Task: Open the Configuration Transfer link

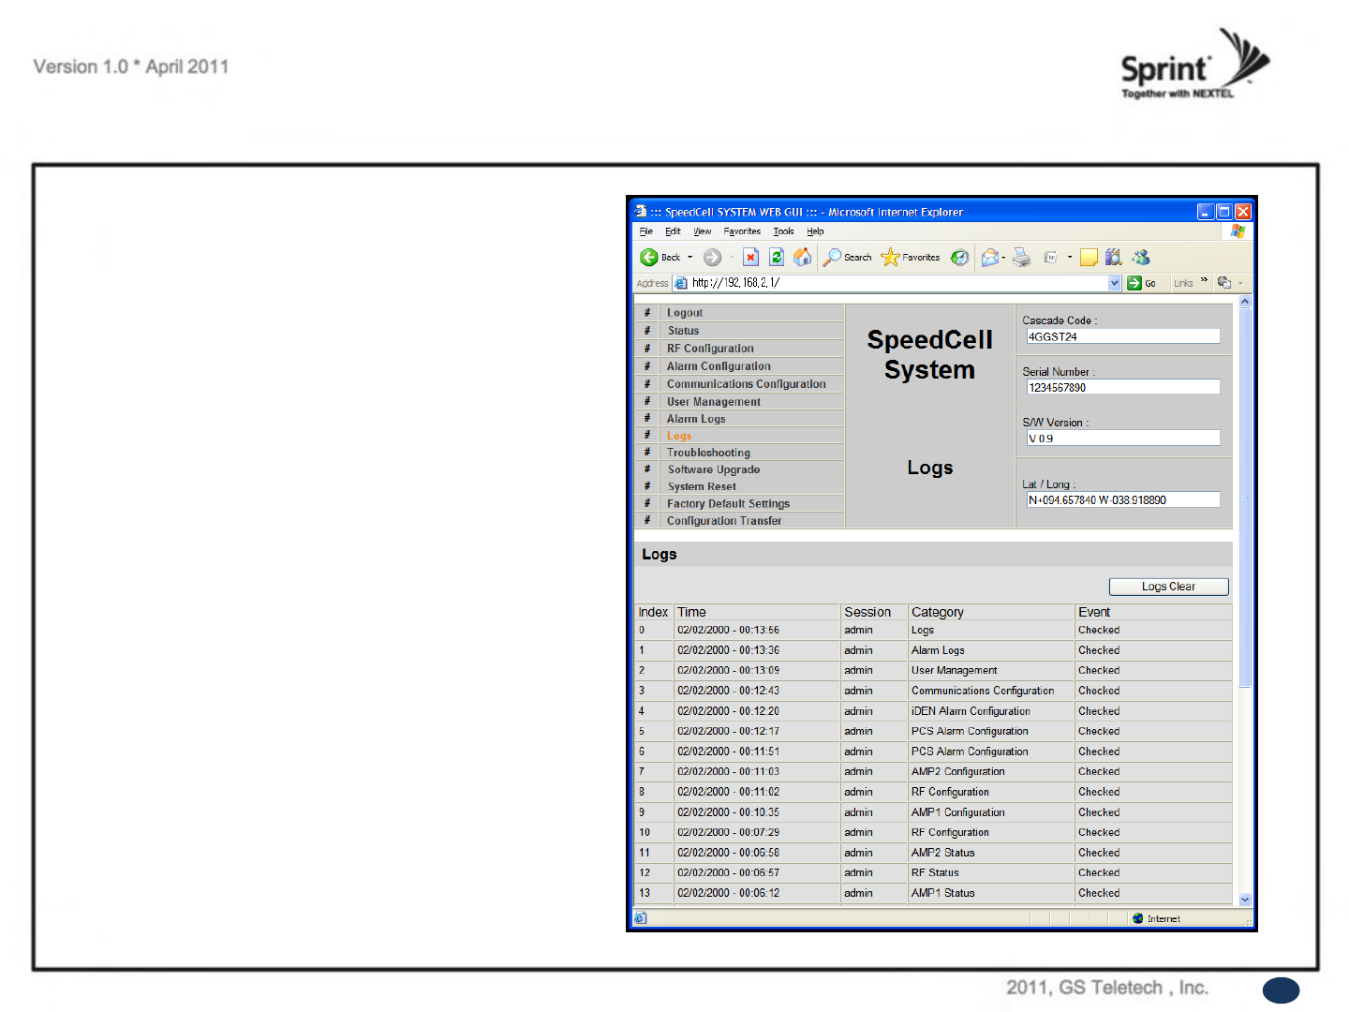Action: (724, 521)
